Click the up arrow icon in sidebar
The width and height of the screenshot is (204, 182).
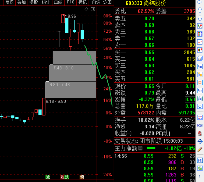[200, 10]
